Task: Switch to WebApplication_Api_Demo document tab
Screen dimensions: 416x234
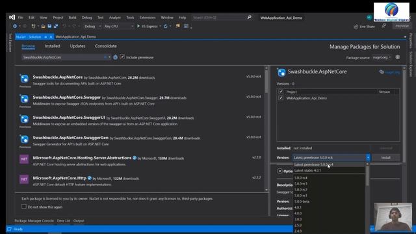Action: 76,37
